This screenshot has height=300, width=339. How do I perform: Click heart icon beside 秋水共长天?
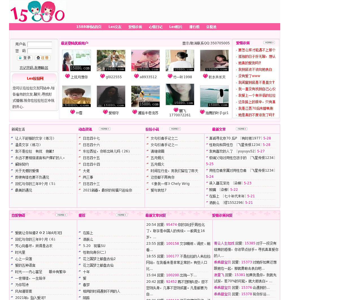click(205, 76)
